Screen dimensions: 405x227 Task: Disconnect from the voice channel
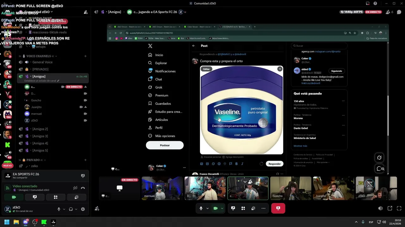pos(83,188)
